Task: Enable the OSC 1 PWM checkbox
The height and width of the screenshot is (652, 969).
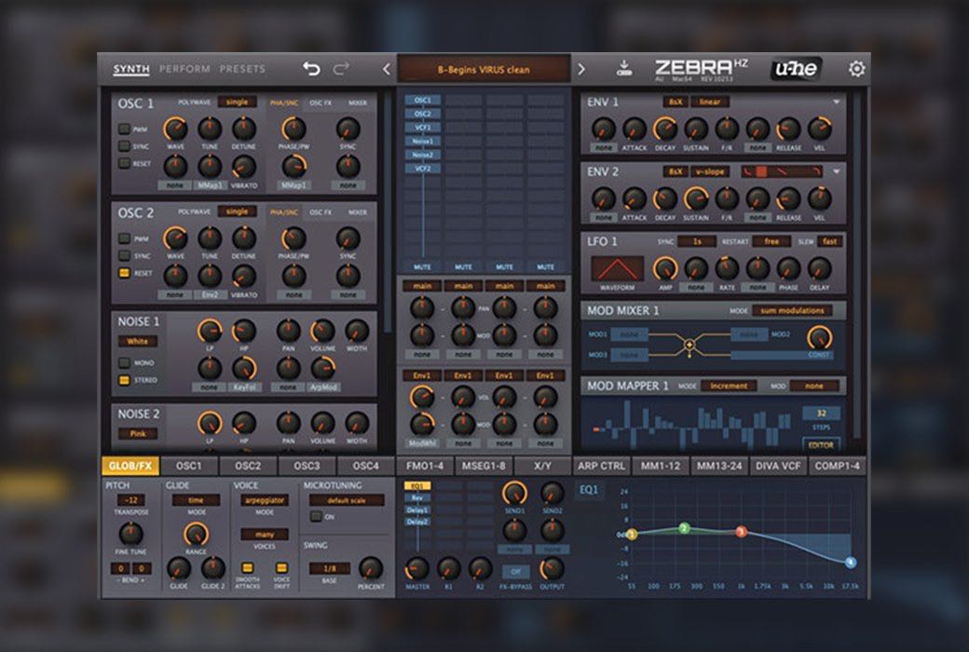Action: 124,129
